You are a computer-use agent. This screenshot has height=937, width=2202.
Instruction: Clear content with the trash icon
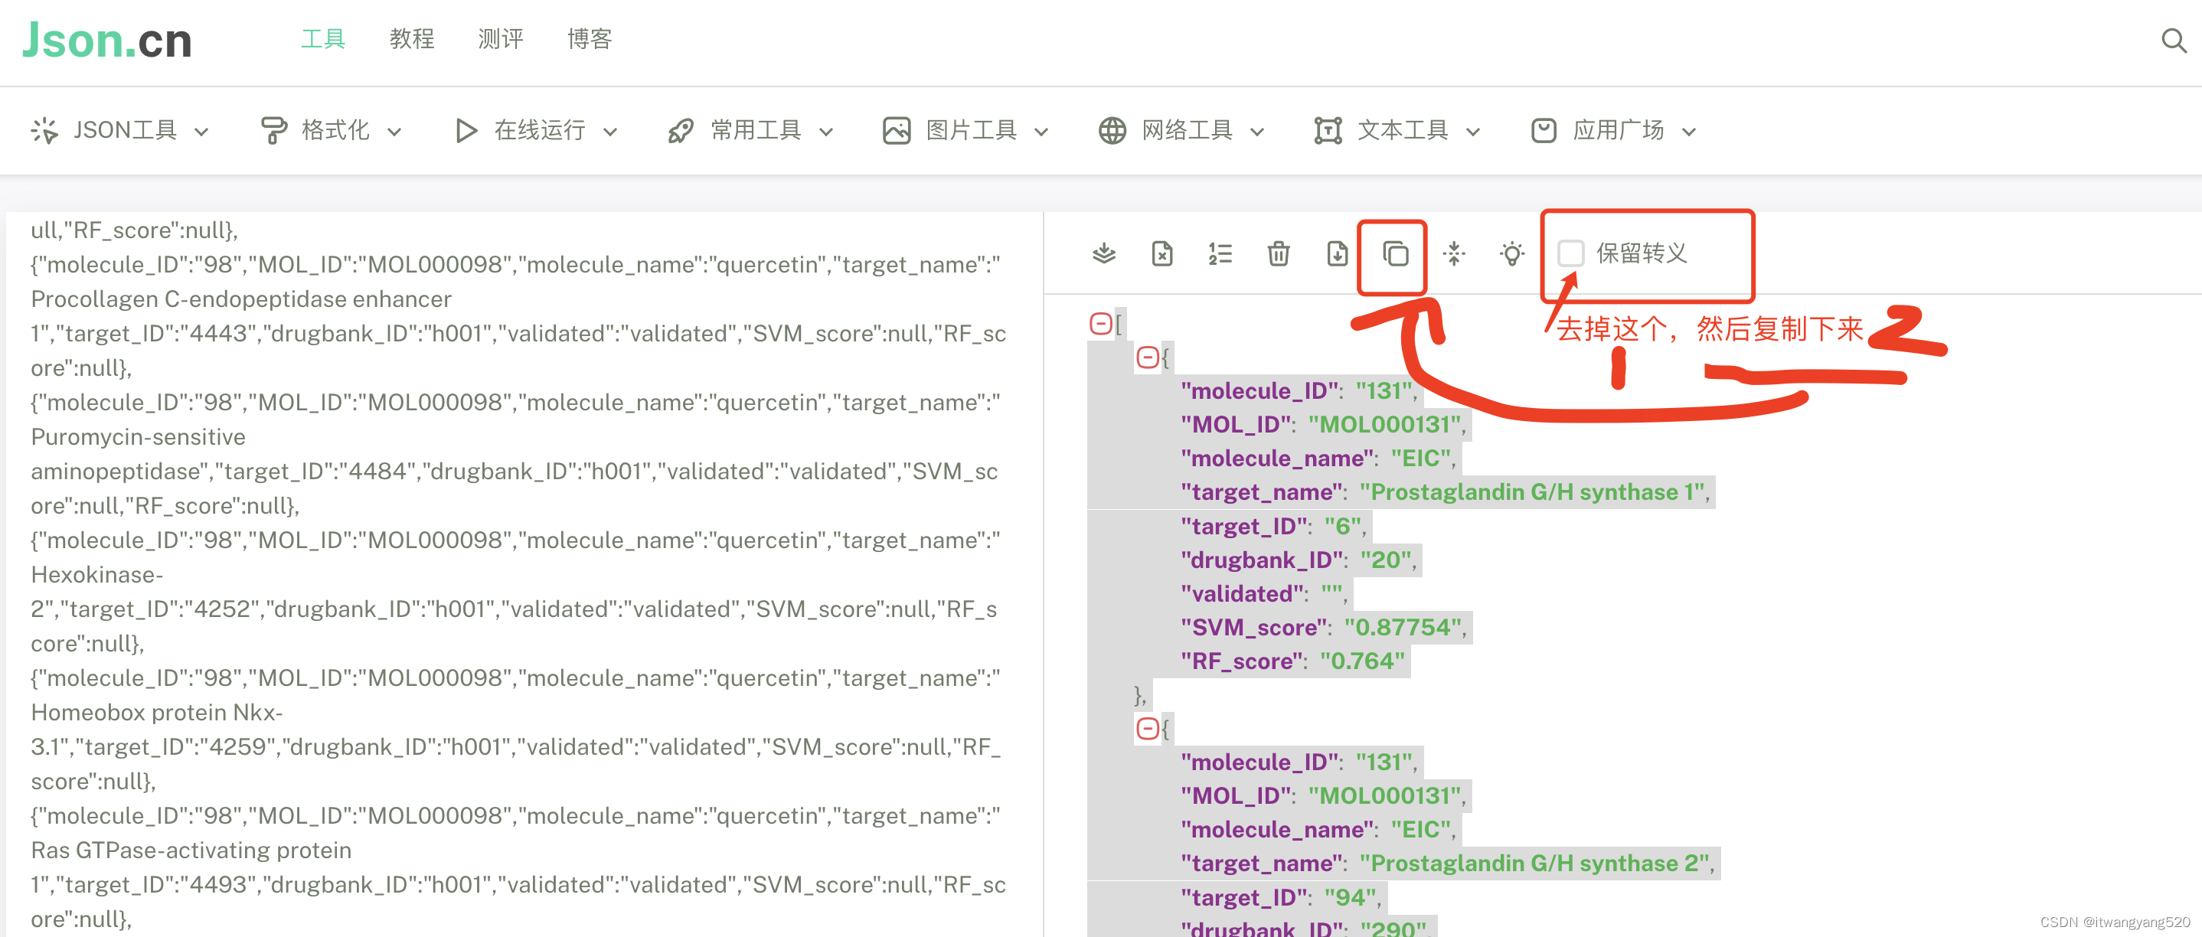click(x=1278, y=254)
